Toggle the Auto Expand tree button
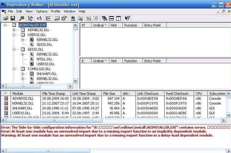Screen dimensions: 231x153 (30, 18)
